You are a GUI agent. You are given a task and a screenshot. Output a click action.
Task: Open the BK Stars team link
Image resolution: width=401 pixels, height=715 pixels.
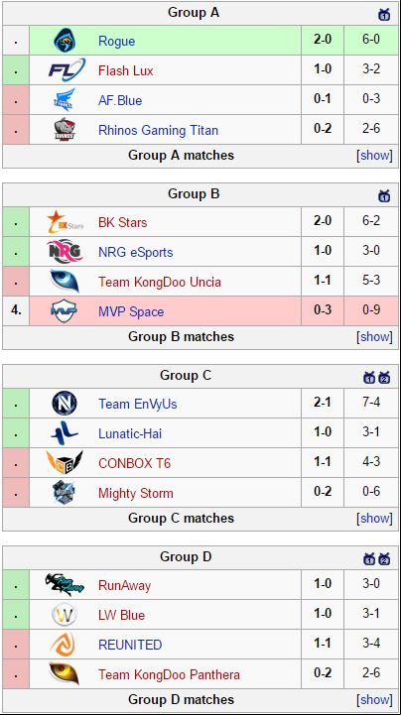pos(123,222)
